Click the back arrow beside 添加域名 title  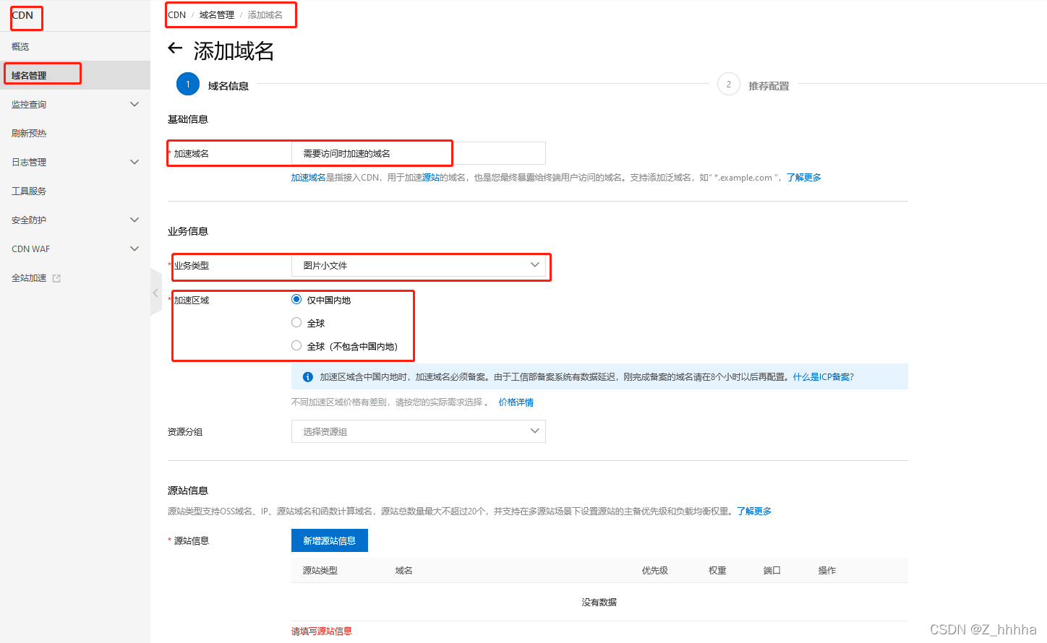click(x=174, y=48)
